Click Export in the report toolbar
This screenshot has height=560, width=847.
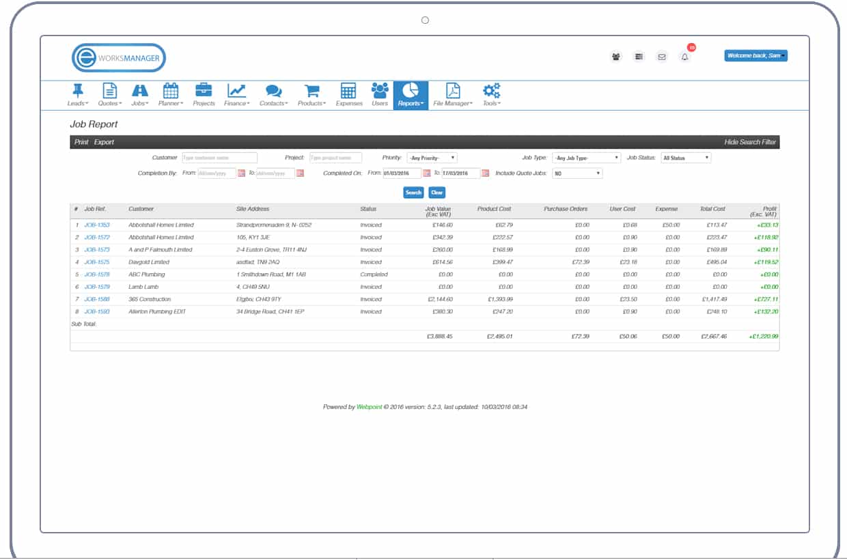coord(104,142)
